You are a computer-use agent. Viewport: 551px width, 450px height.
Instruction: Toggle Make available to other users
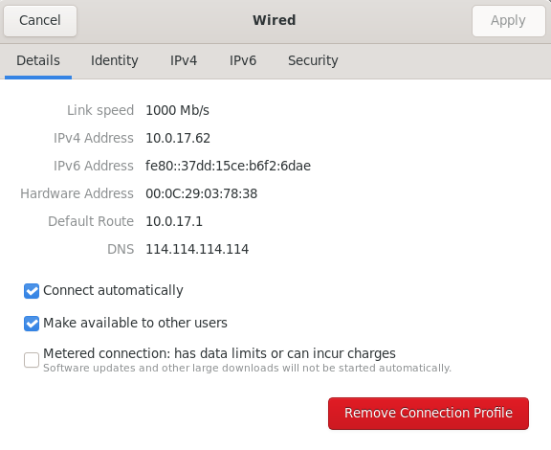[32, 324]
